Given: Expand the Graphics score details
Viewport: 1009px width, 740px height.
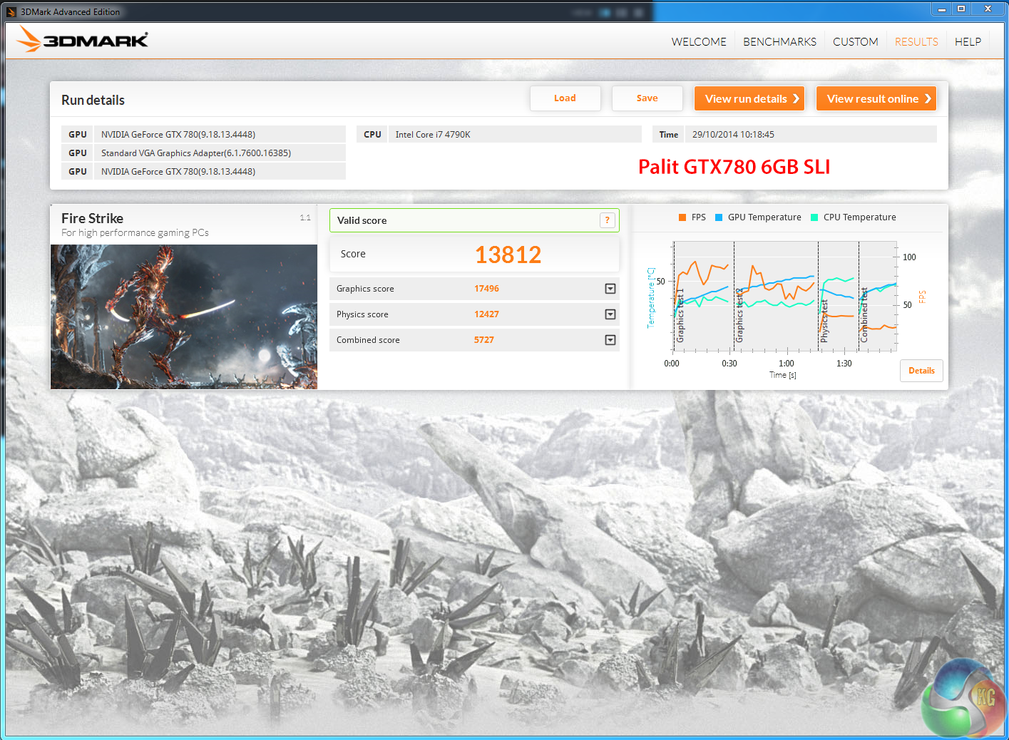Looking at the screenshot, I should coord(610,289).
